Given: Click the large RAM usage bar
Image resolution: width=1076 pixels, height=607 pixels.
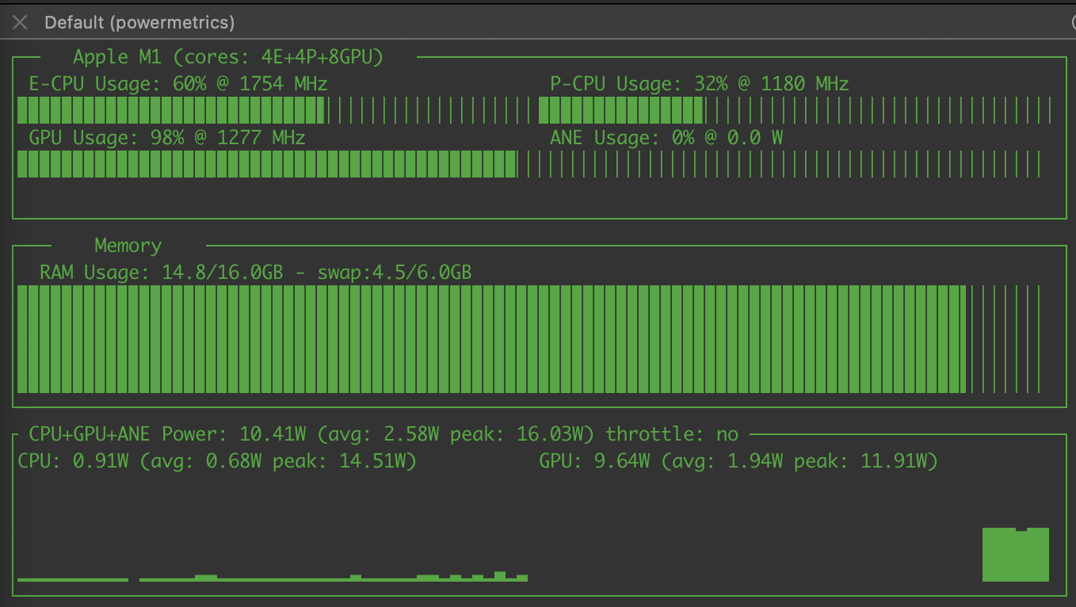Looking at the screenshot, I should 528,339.
